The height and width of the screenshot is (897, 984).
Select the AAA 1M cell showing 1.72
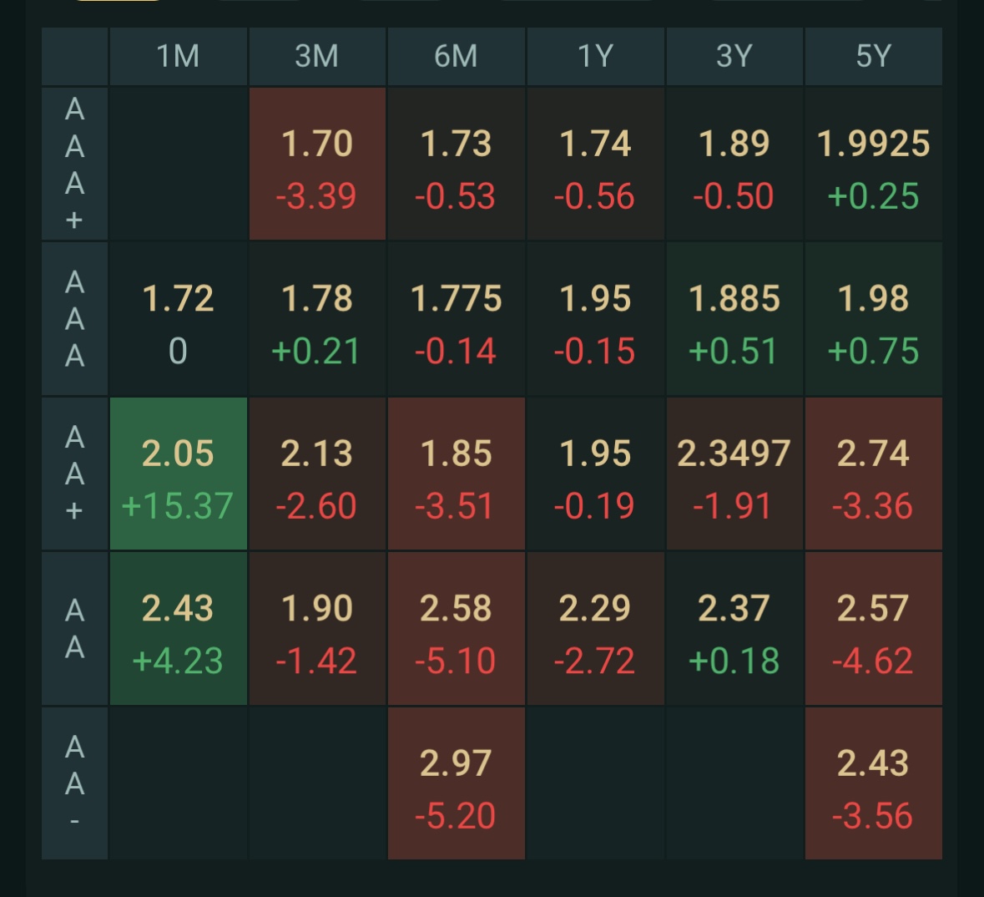click(178, 318)
